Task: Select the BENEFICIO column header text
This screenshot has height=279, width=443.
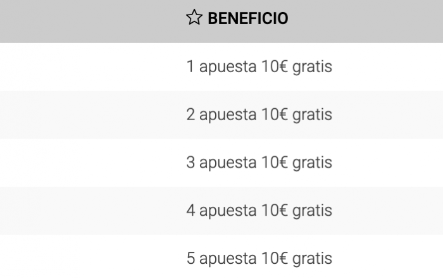Action: (x=248, y=18)
